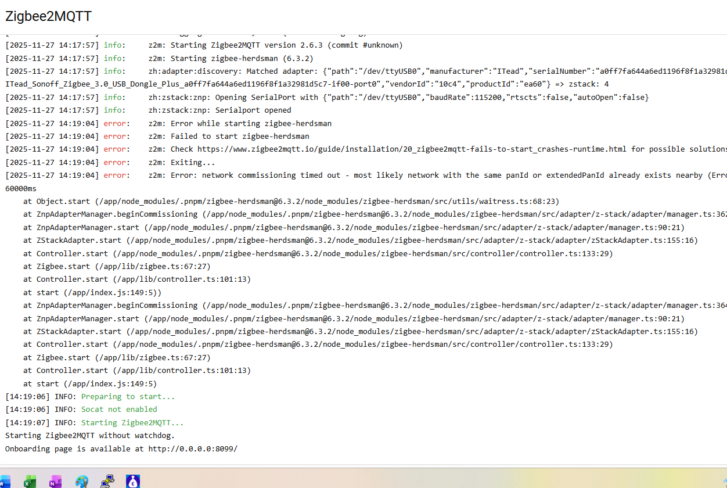Viewport: 727px width, 488px height.
Task: Click the ITead_Sonoff_Zigbee_3.0_USB_Dongle_Plus line
Action: click(307, 84)
